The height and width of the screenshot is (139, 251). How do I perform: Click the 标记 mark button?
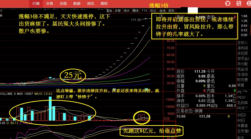153,11
